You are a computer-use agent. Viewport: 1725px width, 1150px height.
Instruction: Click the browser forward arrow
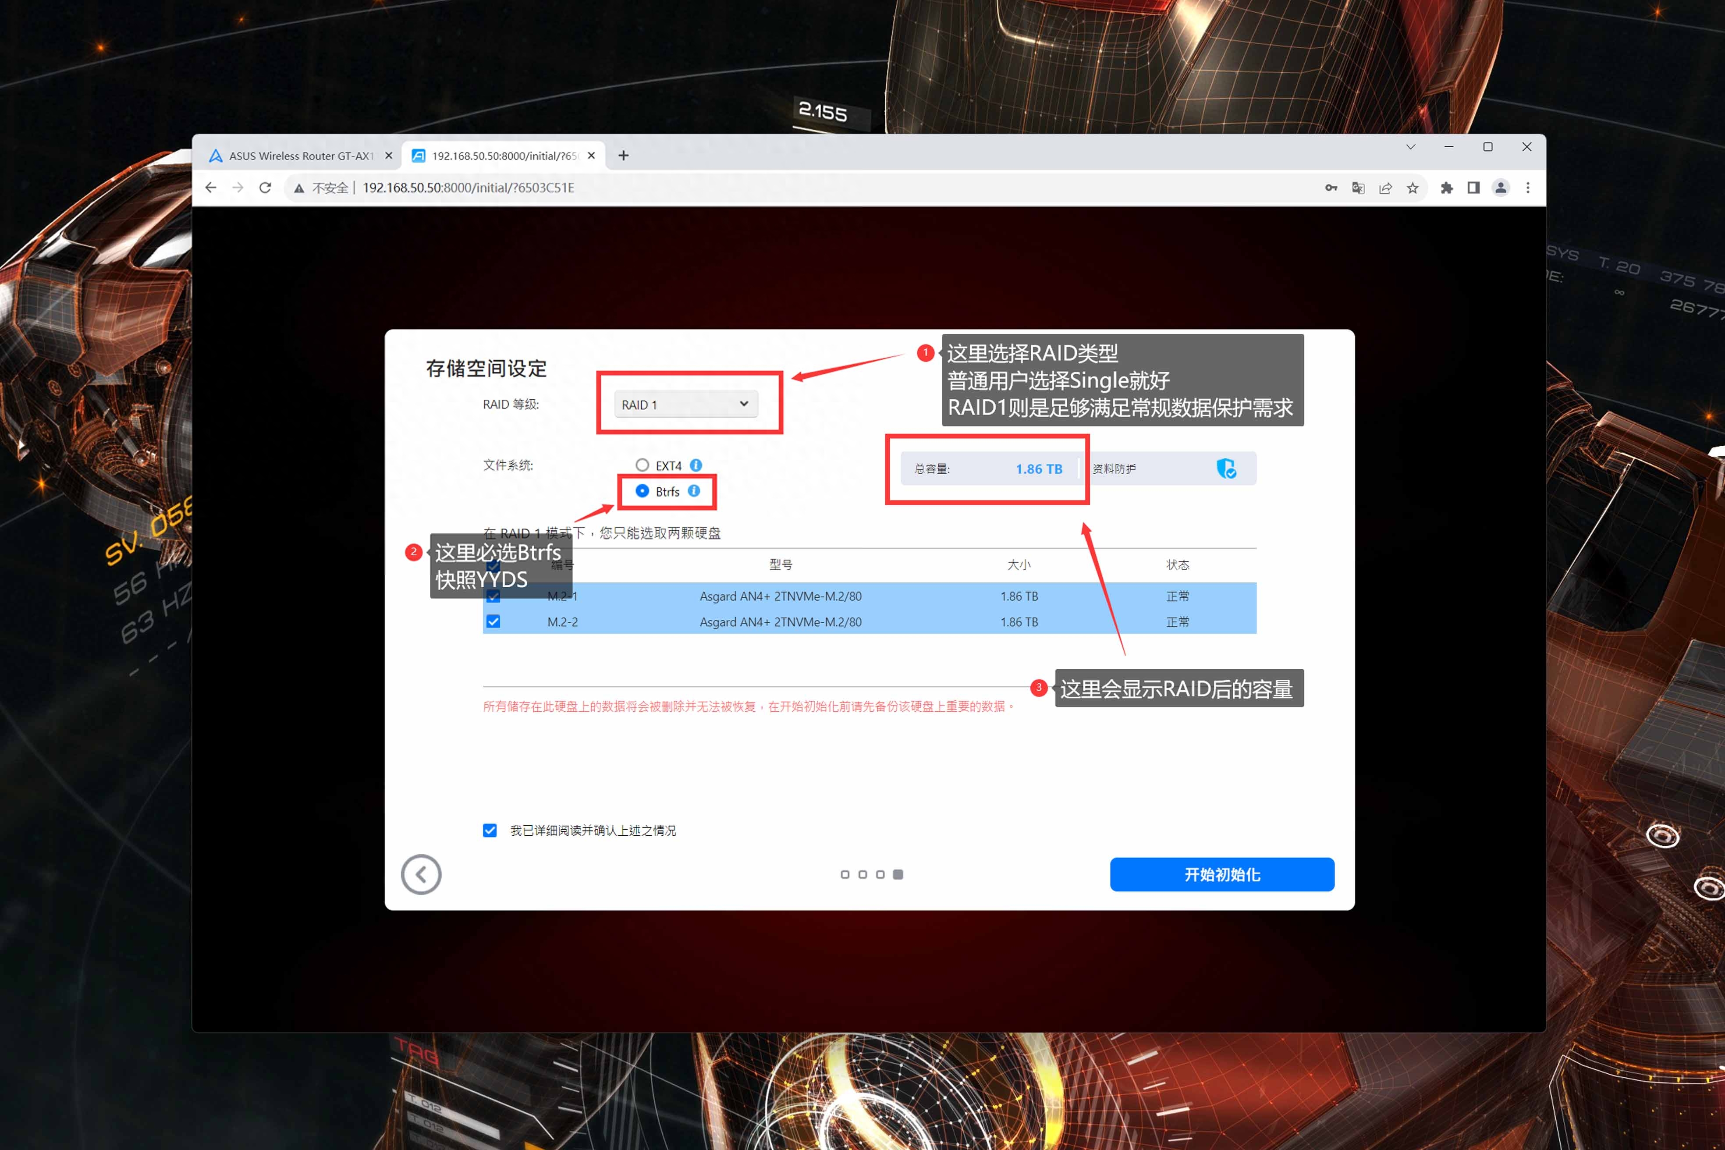tap(238, 188)
